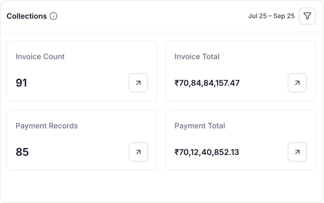The height and width of the screenshot is (203, 324).
Task: Open the Jul 25 – Sep 25 date range
Action: tap(272, 16)
